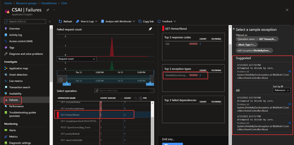The height and width of the screenshot is (145, 294).
Task: Select GET nmaplowercheck operation row
Action: pos(104,121)
